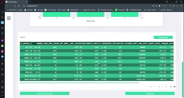Jump to the last table page

(175, 87)
